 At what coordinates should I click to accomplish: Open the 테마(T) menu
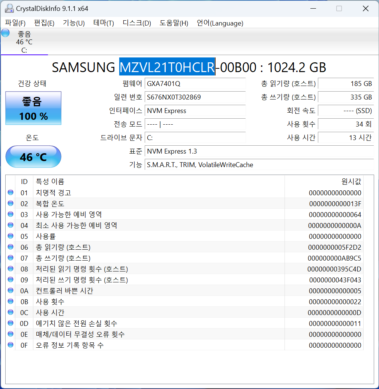click(103, 23)
